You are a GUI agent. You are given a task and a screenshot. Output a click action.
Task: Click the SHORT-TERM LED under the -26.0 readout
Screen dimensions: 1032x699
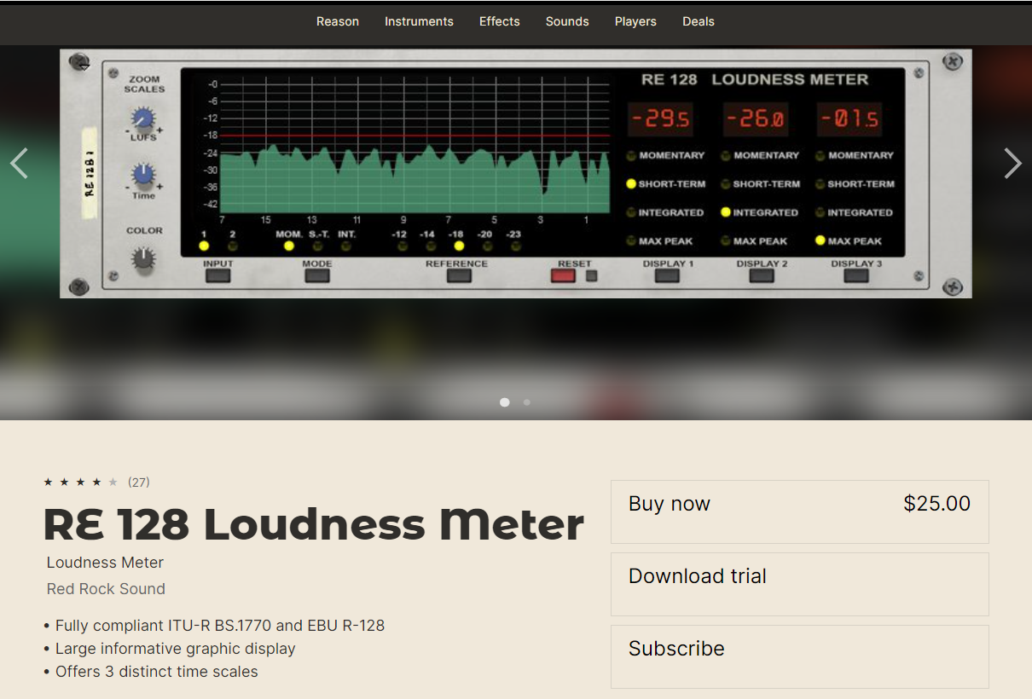pyautogui.click(x=726, y=184)
